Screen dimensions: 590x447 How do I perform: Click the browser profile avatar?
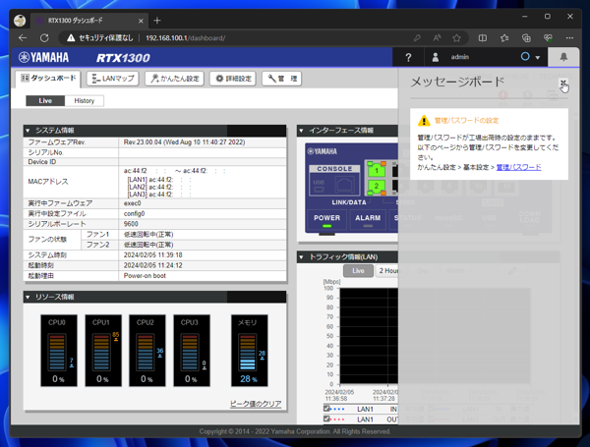(x=20, y=21)
